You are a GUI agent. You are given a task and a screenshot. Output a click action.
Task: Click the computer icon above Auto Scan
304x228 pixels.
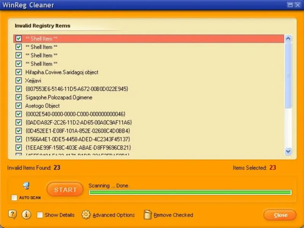coord(26,185)
